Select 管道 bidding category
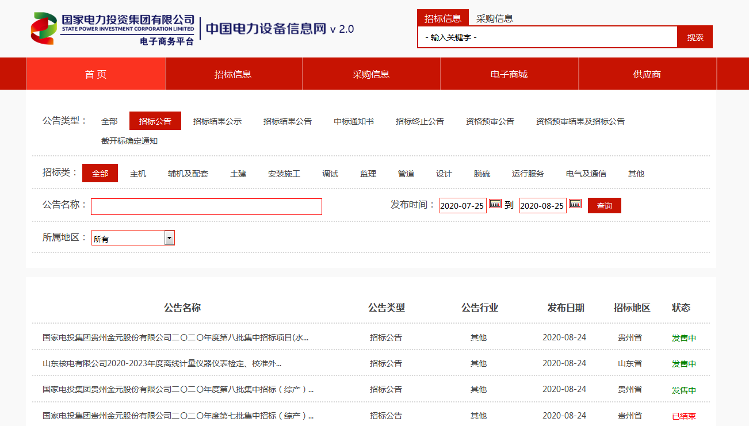749x426 pixels. [x=406, y=174]
